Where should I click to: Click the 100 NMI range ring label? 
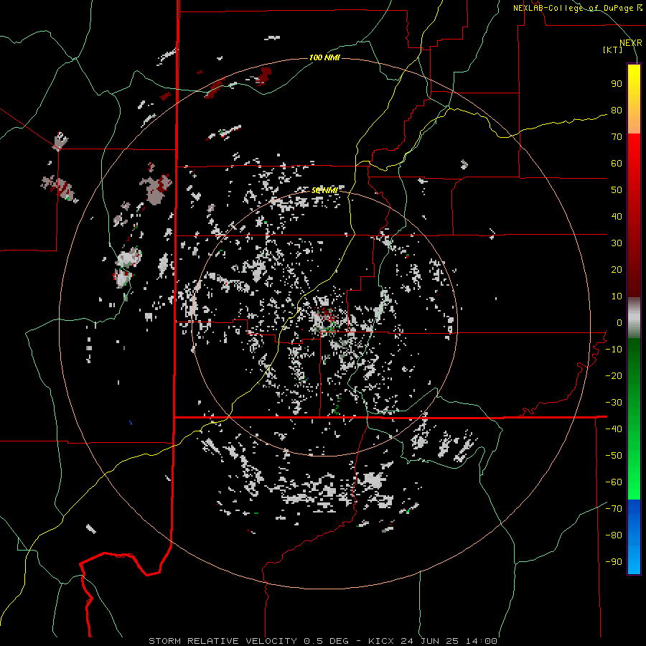coord(324,57)
